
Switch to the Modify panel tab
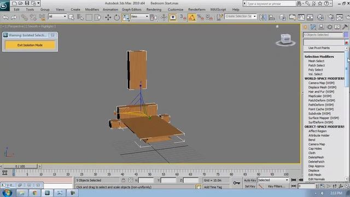point(313,27)
